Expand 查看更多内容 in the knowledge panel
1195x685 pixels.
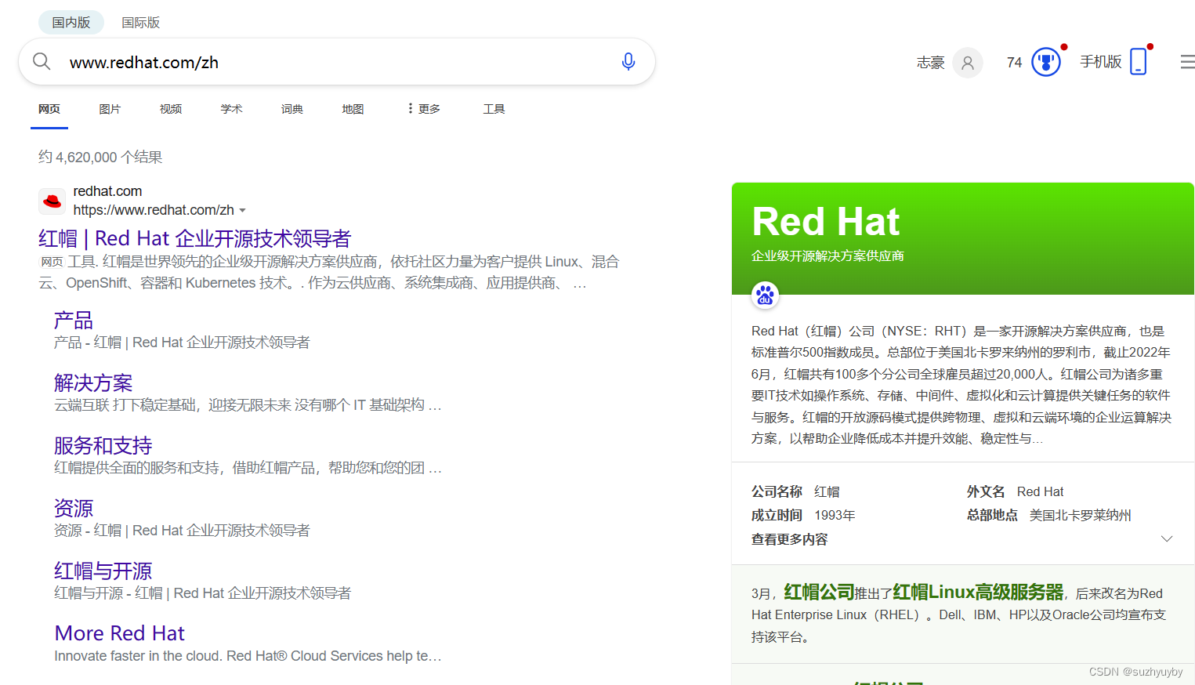(x=789, y=539)
